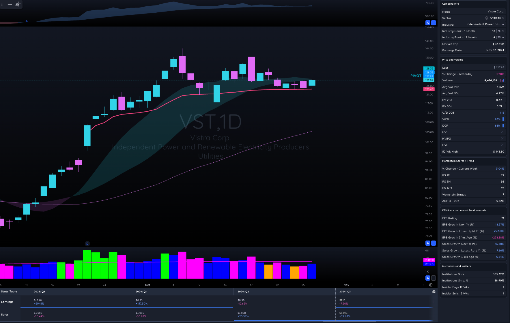Click the HV1 cross icon
The width and height of the screenshot is (510, 323).
pyautogui.click(x=502, y=132)
